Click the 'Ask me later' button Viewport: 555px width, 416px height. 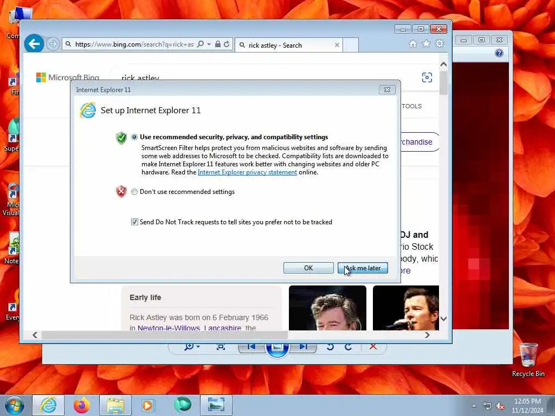[363, 268]
